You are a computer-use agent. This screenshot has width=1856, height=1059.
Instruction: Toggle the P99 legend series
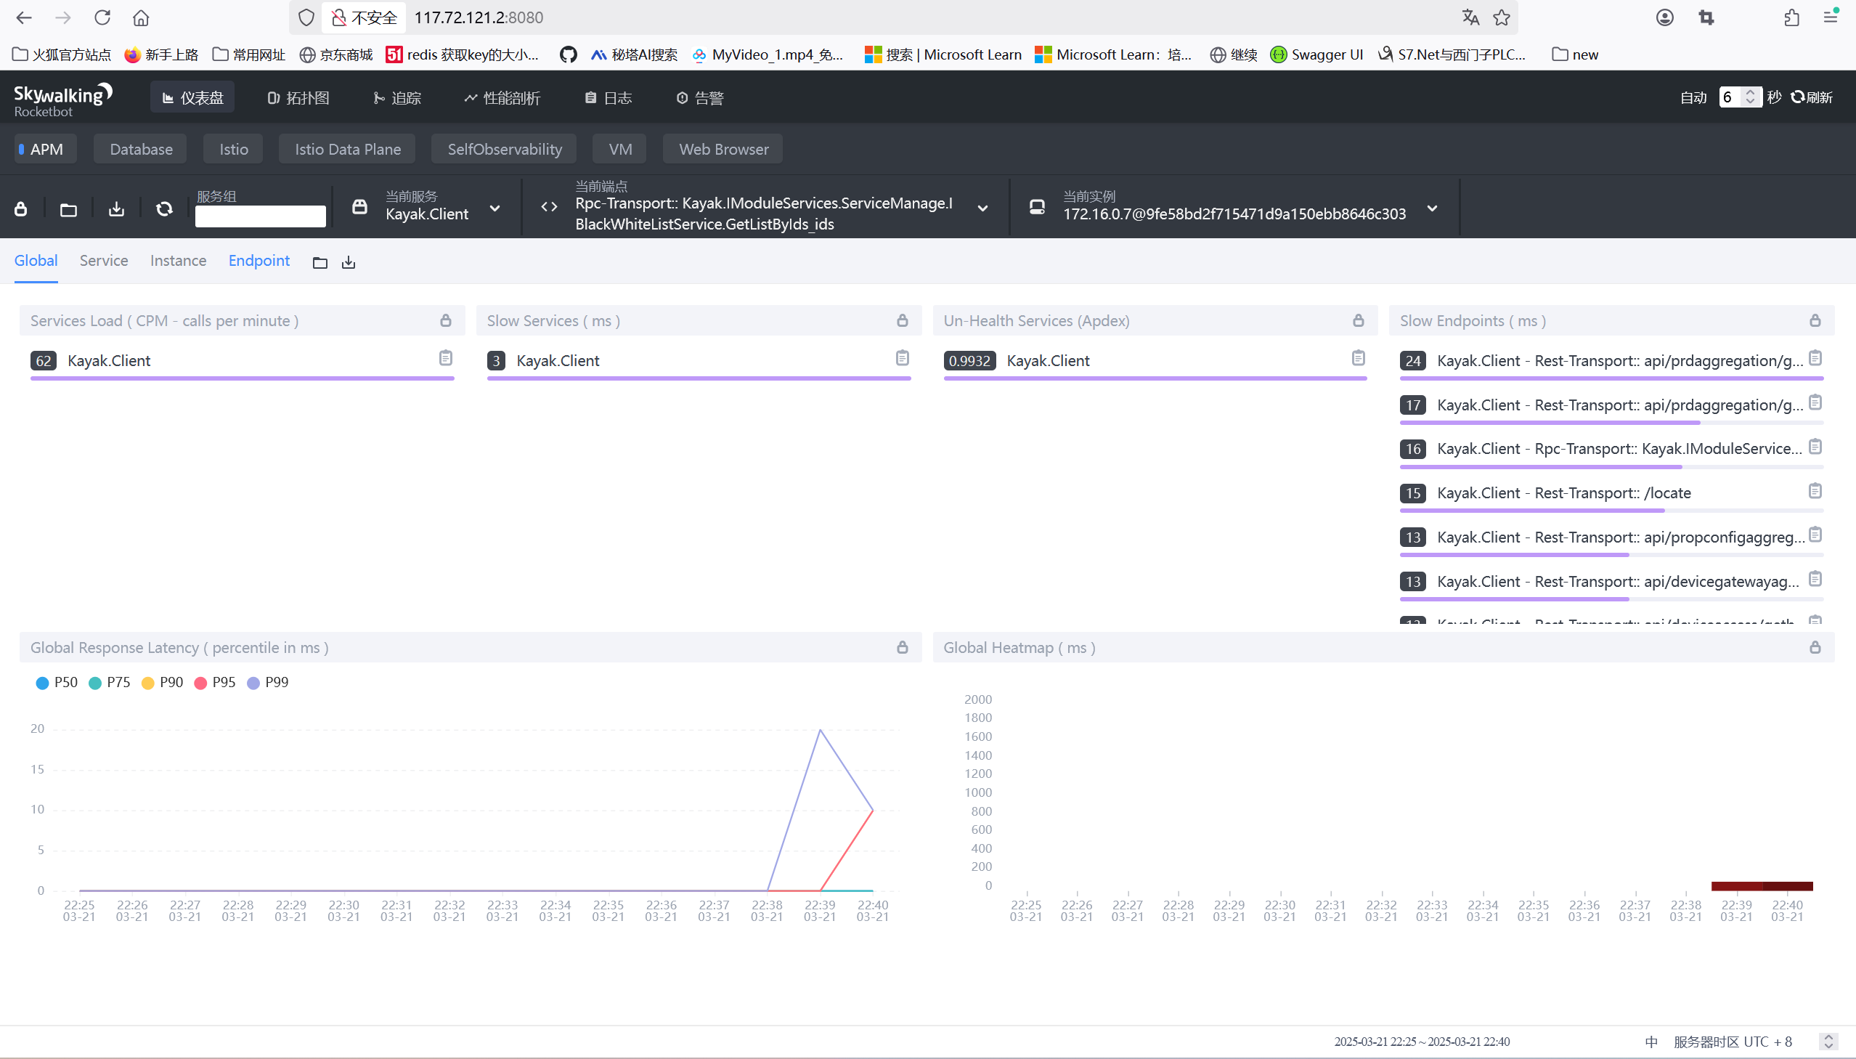(267, 682)
